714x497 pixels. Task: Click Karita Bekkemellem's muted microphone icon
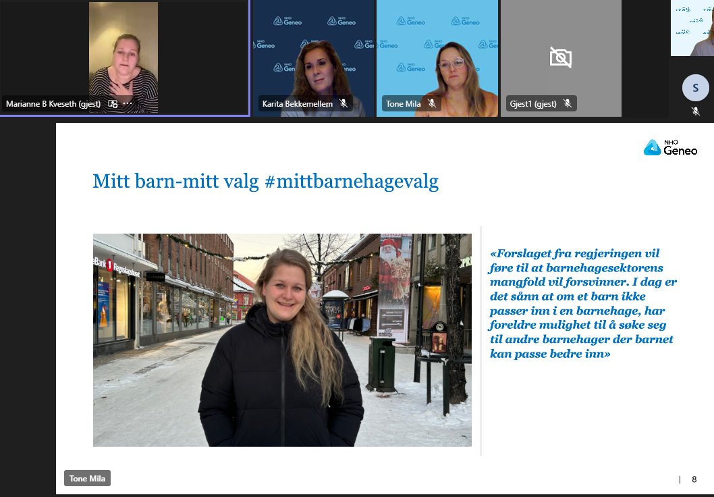[344, 104]
